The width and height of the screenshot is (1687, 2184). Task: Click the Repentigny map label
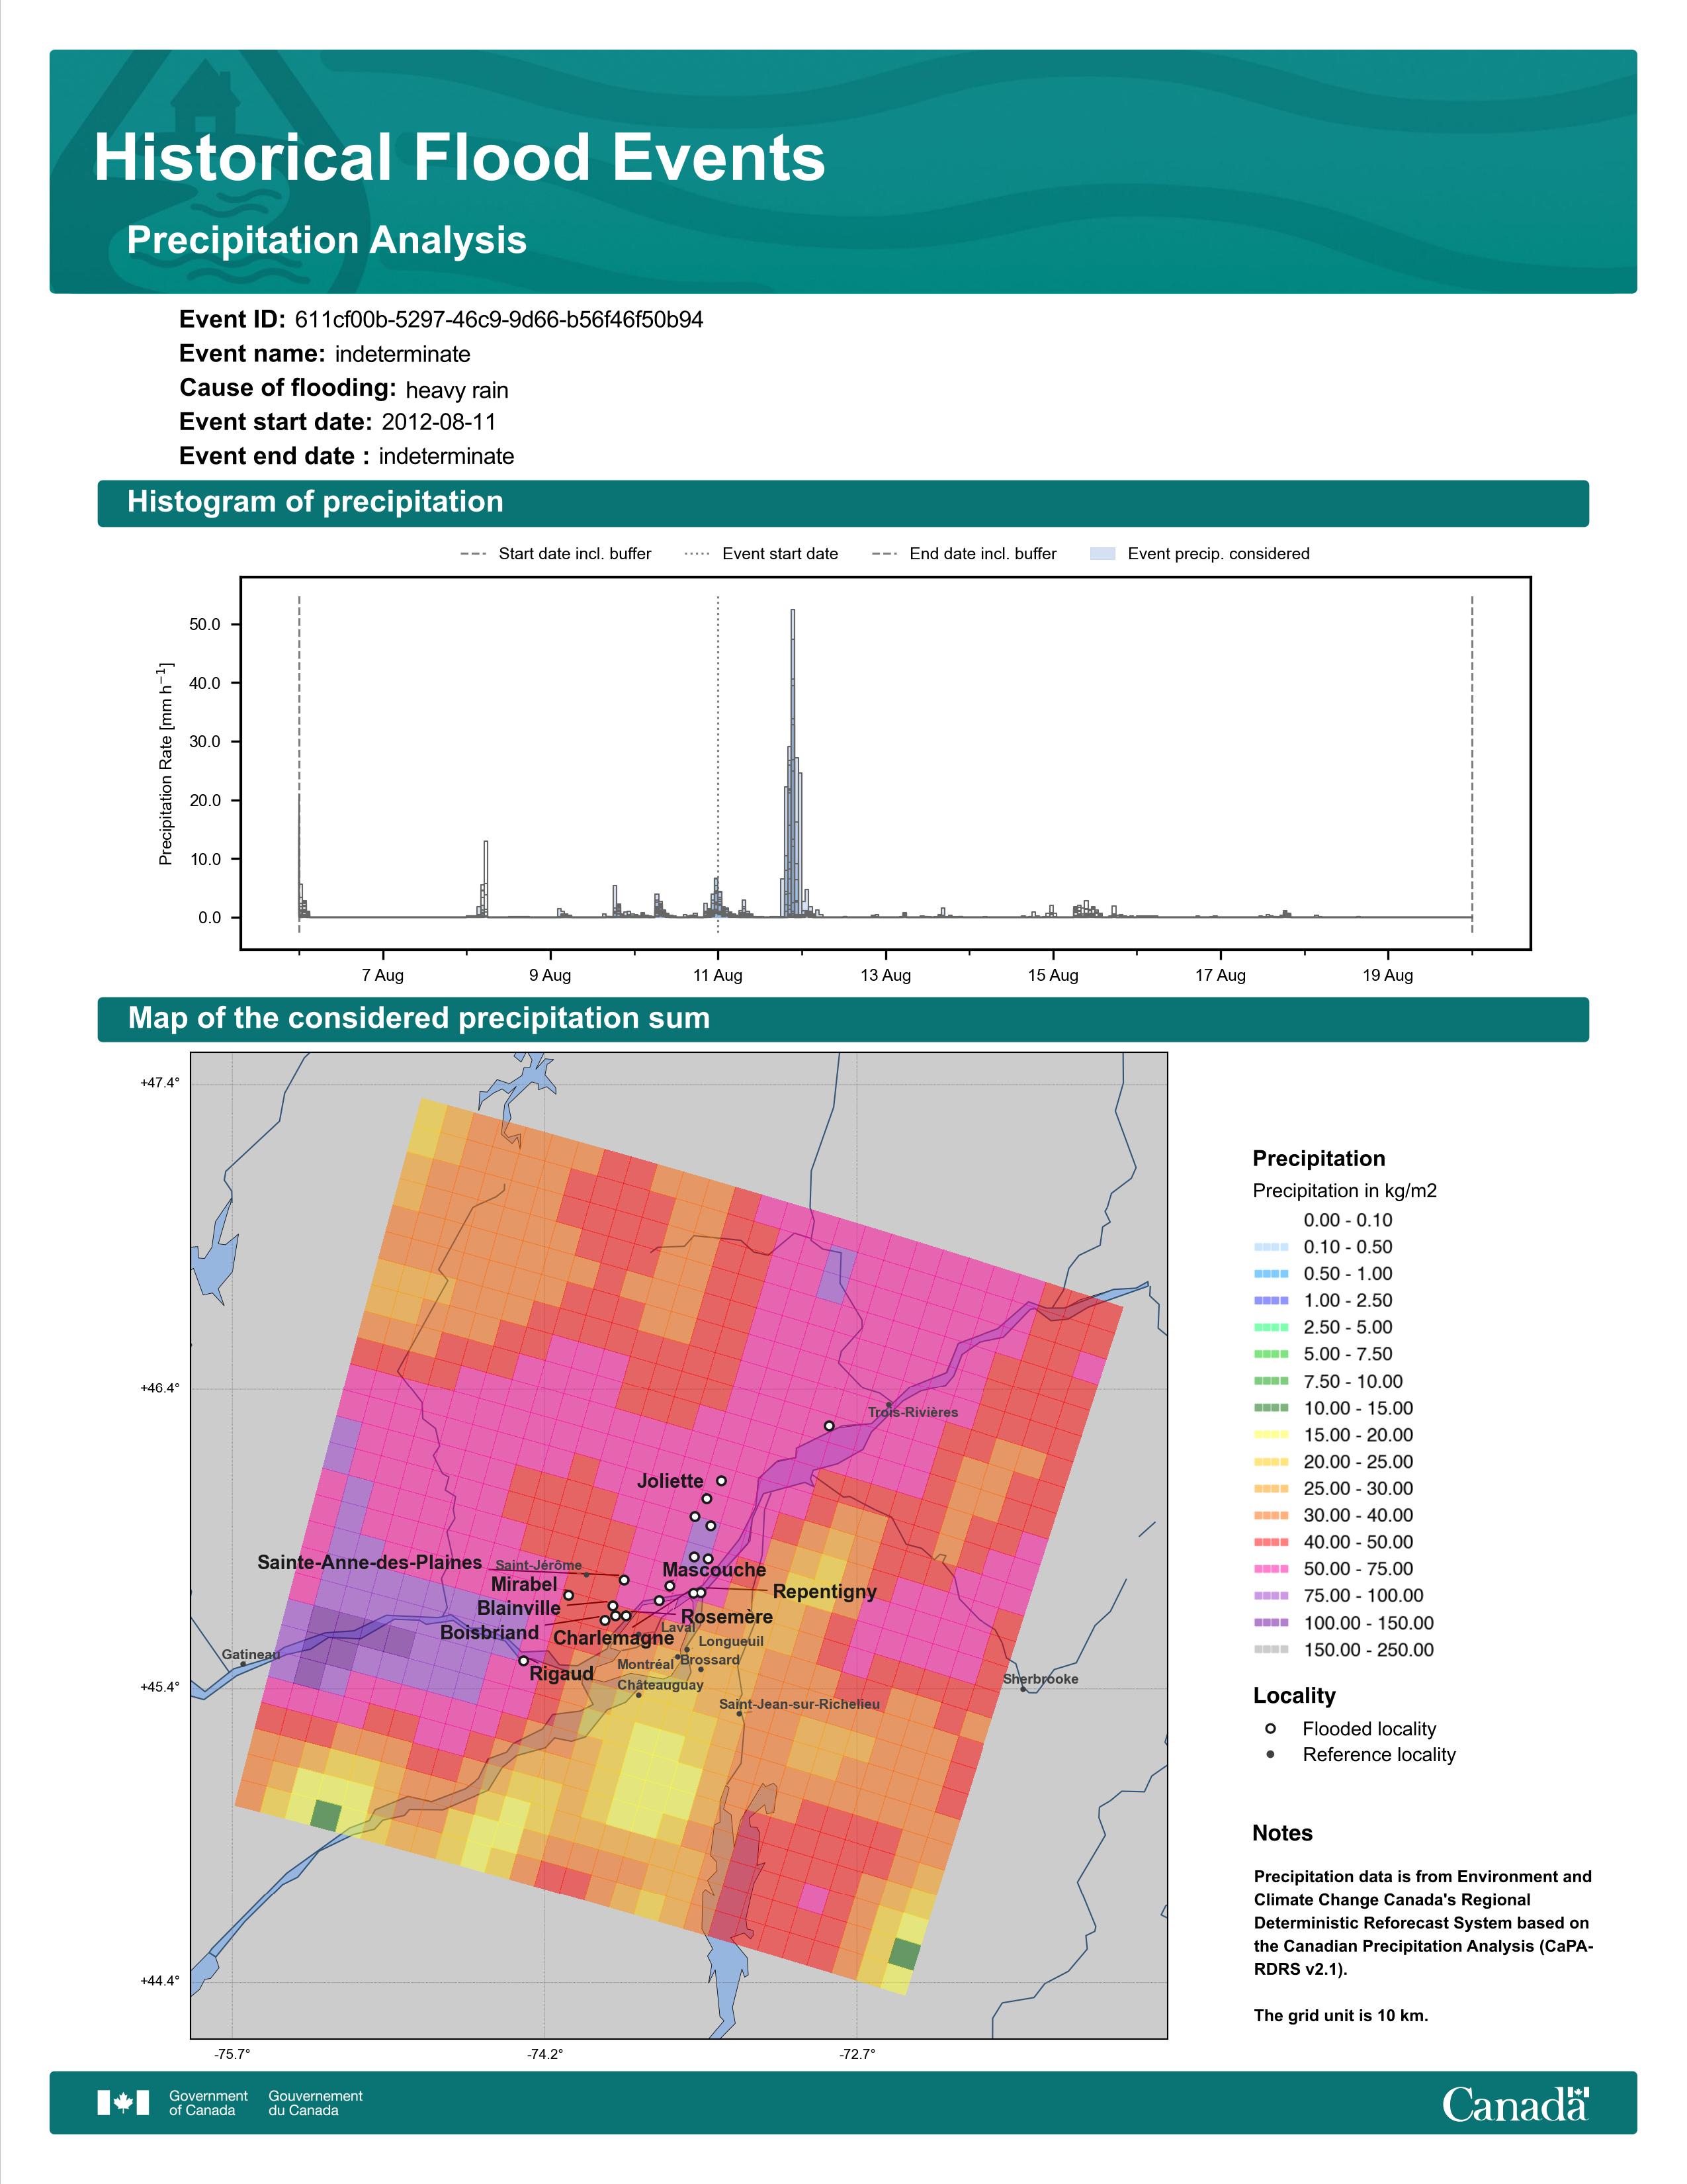tap(824, 1592)
